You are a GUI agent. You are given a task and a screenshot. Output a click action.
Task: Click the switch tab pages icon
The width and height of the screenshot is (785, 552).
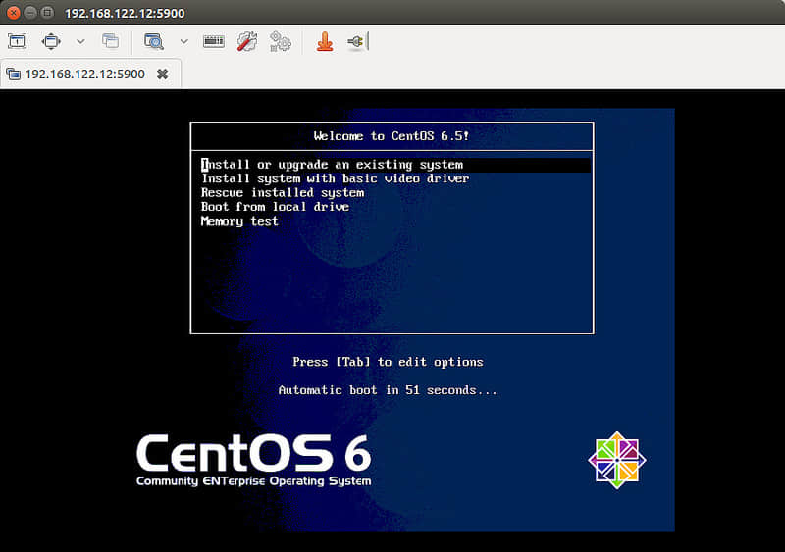click(110, 41)
